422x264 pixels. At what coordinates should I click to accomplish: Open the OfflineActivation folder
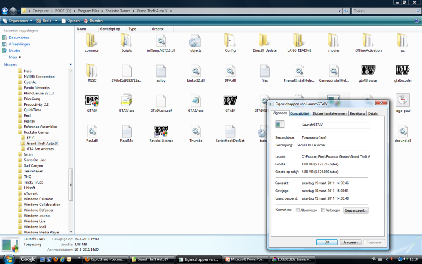[x=368, y=43]
